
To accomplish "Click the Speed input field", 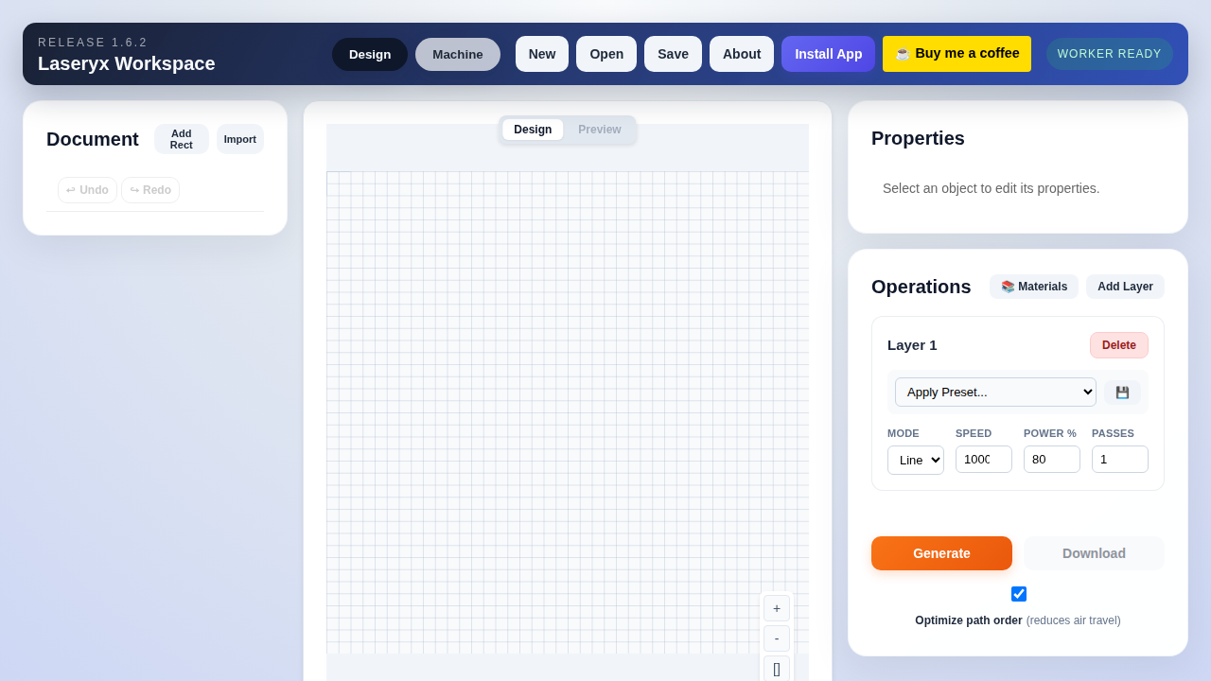I will 984,460.
